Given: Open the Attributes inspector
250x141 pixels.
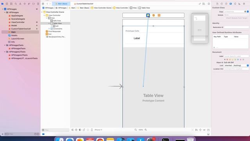Looking at the screenshot, I should pos(235,4).
